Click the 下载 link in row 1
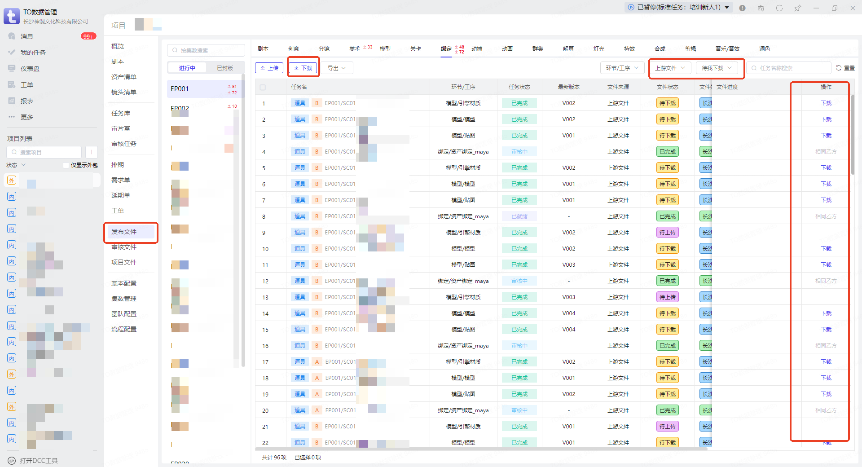Screen dimensions: 862x467 pyautogui.click(x=826, y=103)
